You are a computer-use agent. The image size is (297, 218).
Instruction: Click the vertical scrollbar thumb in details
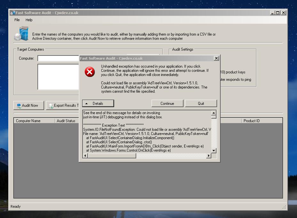coord(214,117)
